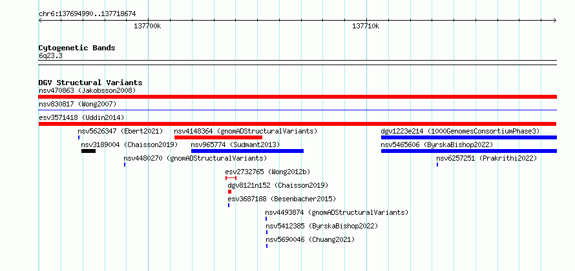Click the Cytogenetic Bands track title
Viewport: 575px width, 271px height.
tap(77, 48)
